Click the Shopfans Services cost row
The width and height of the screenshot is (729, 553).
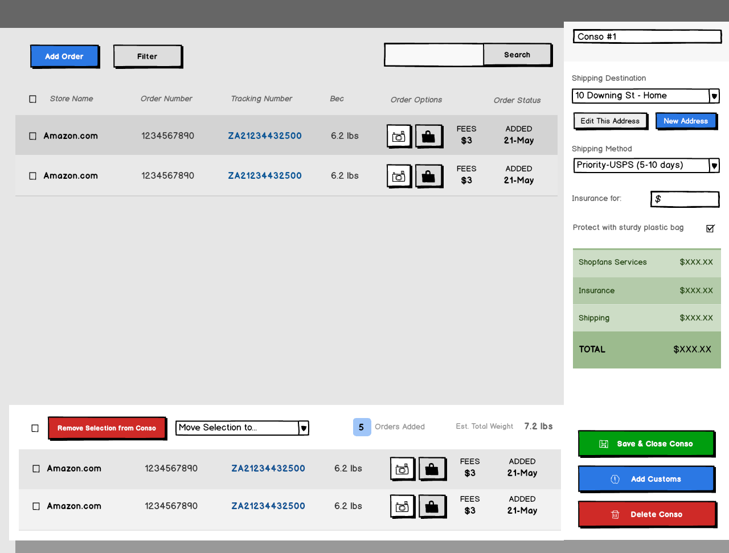click(646, 262)
